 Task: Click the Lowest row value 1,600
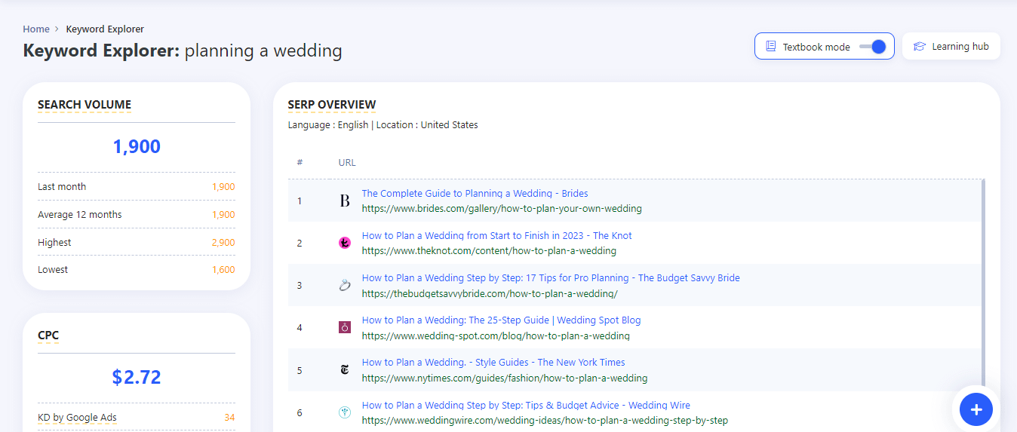click(x=223, y=270)
